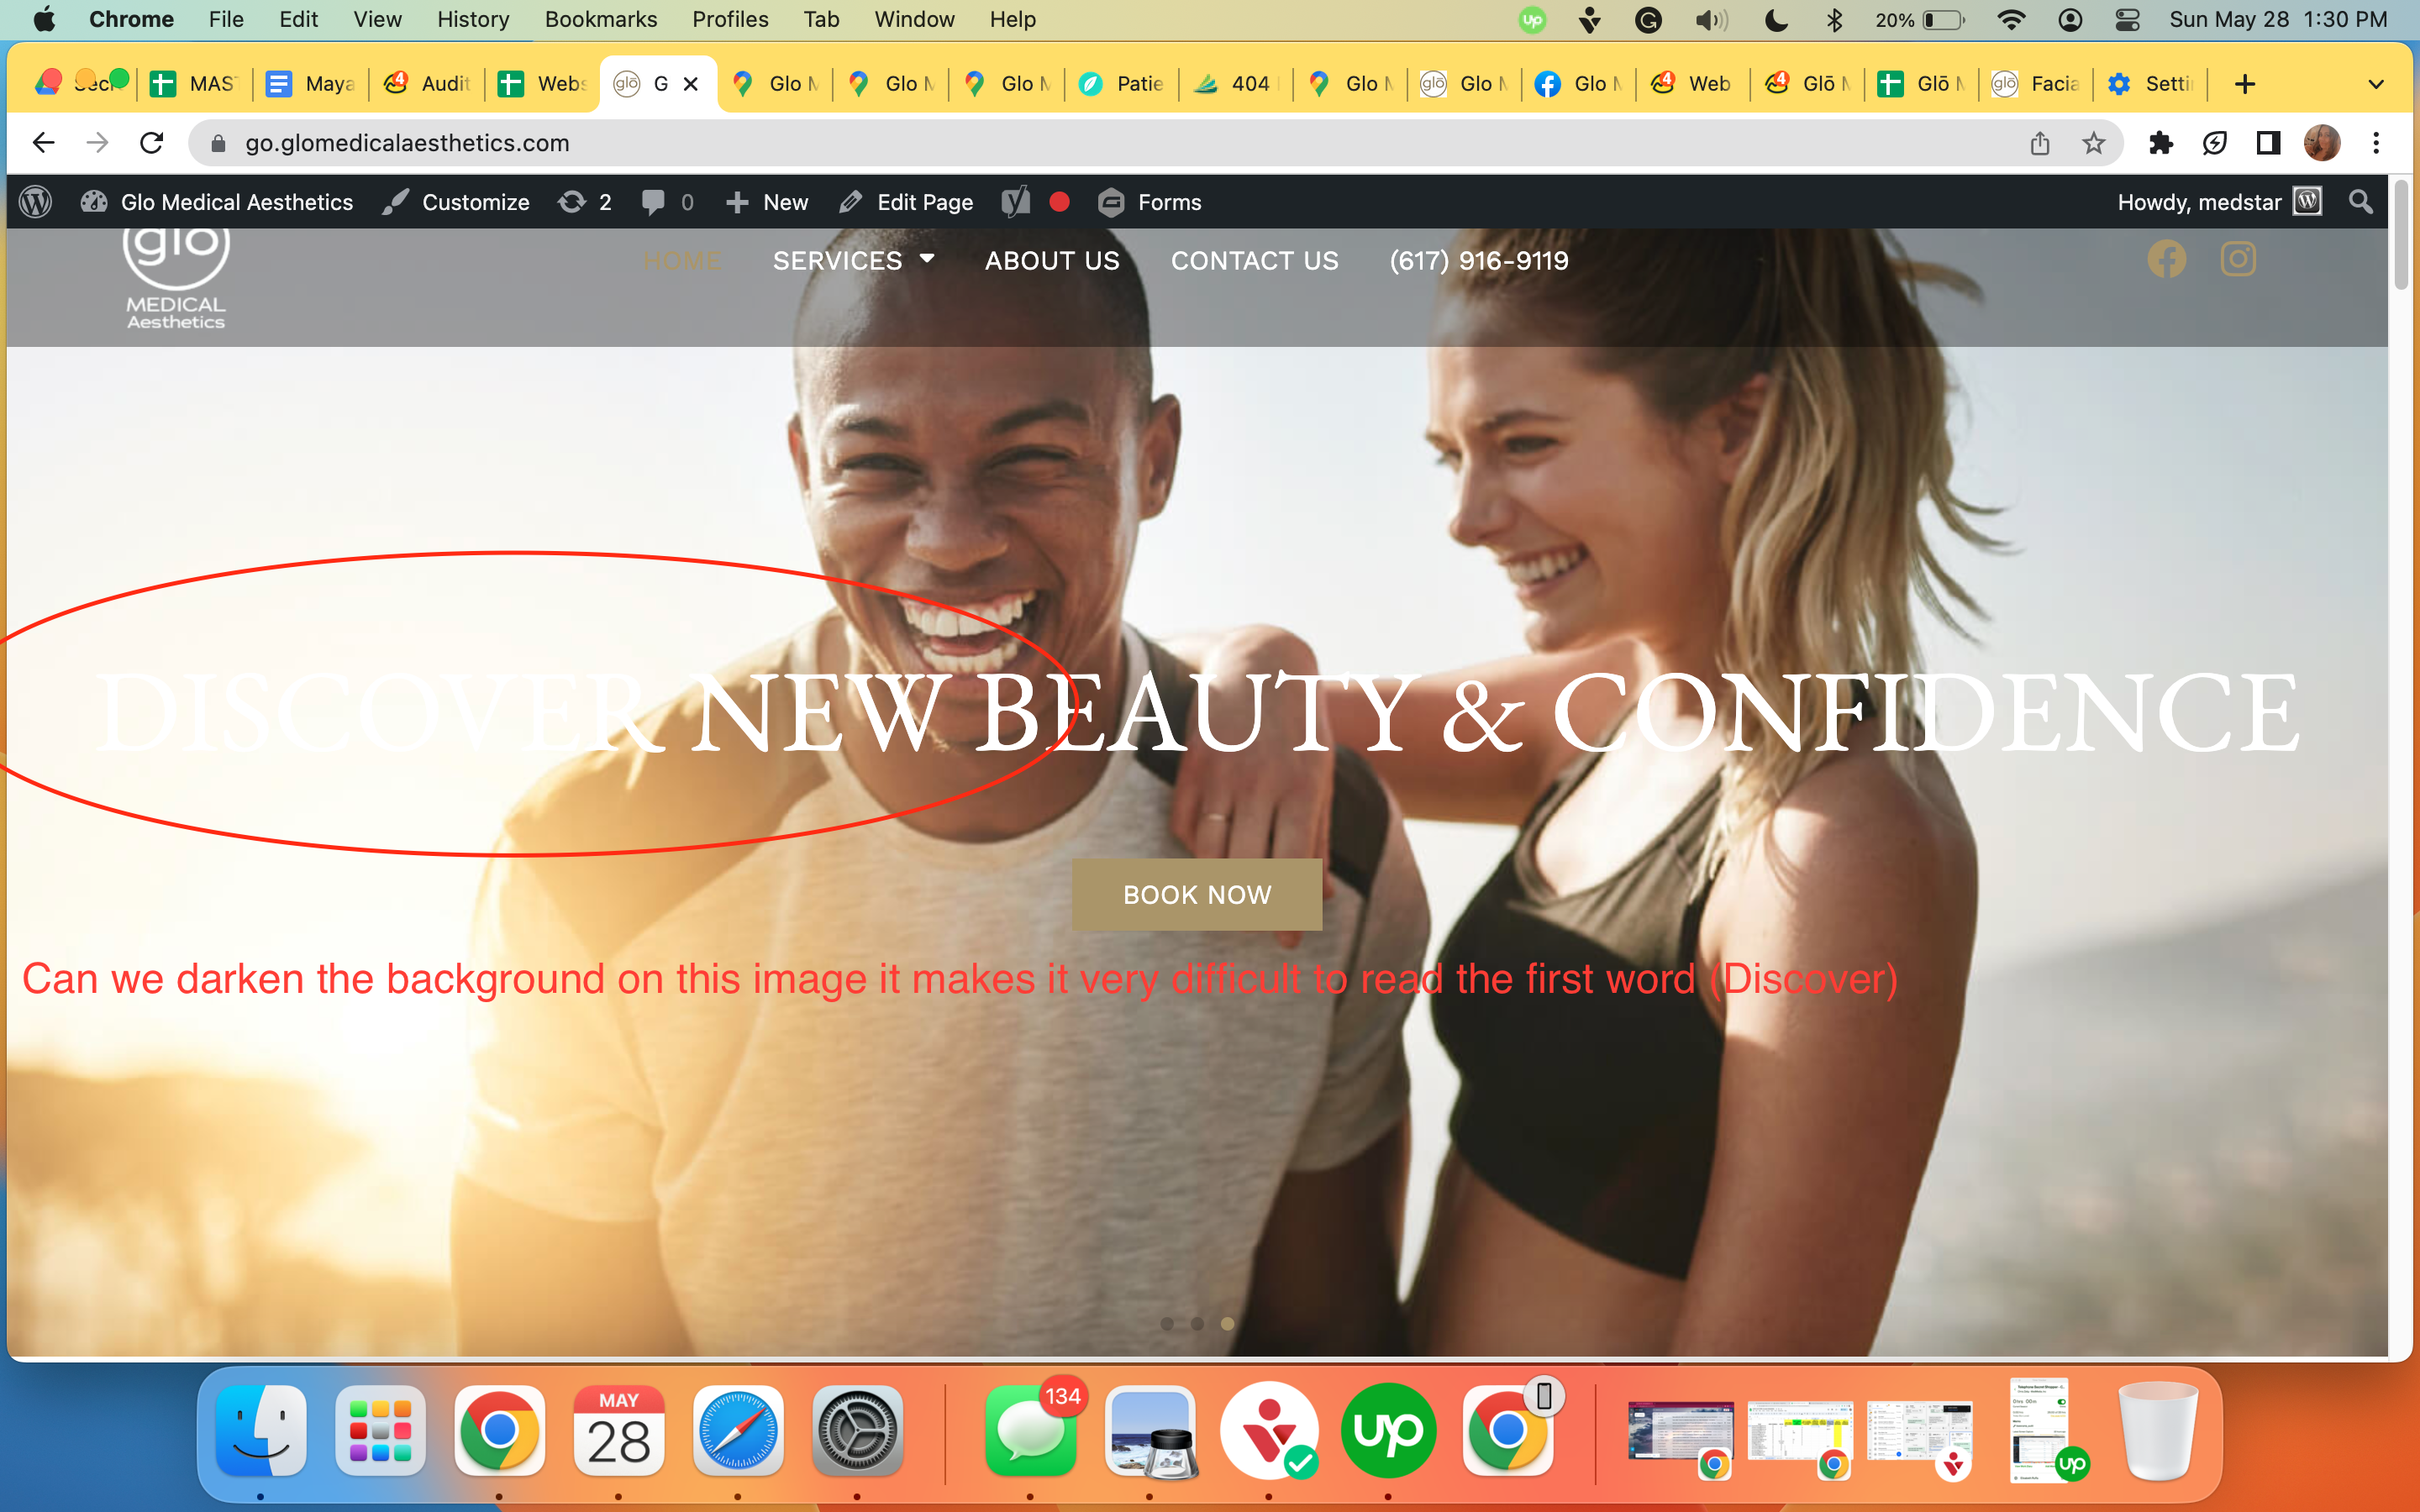Viewport: 2420px width, 1512px height.
Task: Select the third highlighted slider dot
Action: coord(1227,1323)
